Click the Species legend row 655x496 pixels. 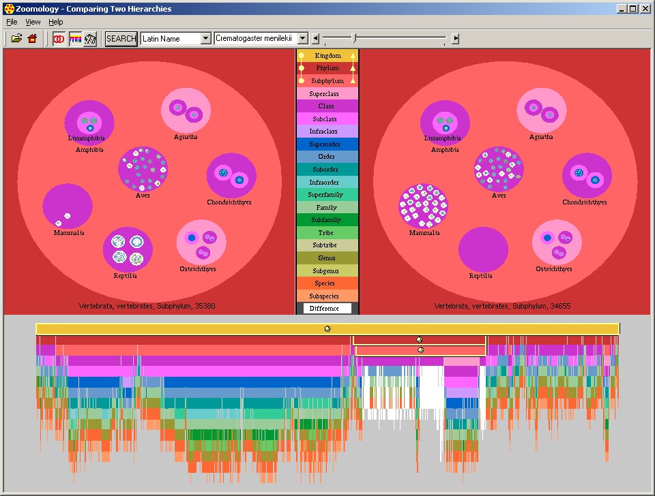click(x=327, y=283)
